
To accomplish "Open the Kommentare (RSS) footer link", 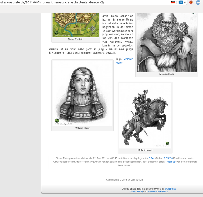I will 158,192.
